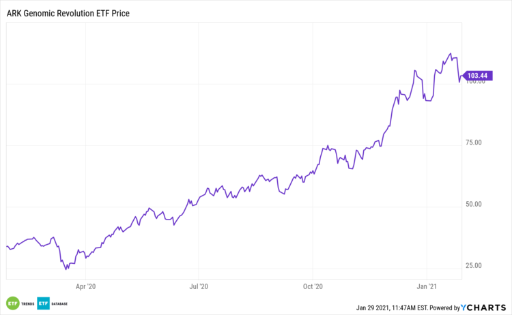Image resolution: width=512 pixels, height=315 pixels.
Task: Click the price line's lowest point in March 2020
Action: coord(66,269)
